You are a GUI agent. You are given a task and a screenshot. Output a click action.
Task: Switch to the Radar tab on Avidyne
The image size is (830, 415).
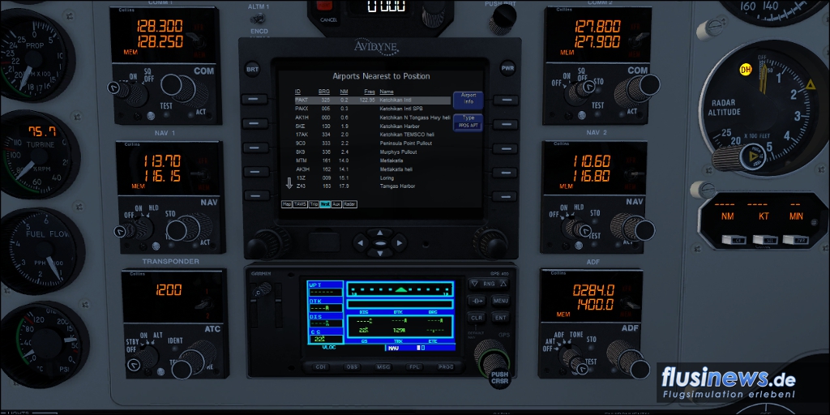coord(349,203)
